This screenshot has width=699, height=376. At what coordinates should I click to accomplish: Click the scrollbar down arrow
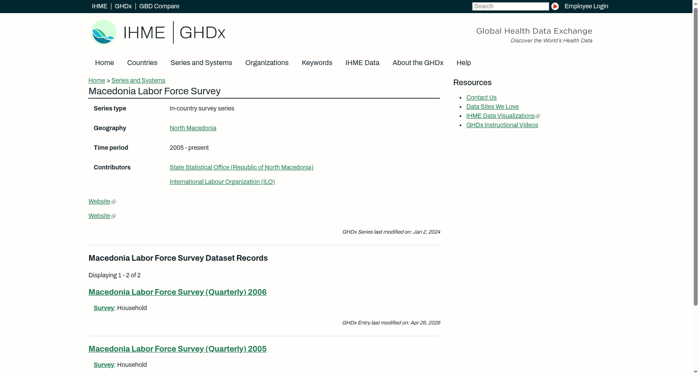click(x=696, y=372)
